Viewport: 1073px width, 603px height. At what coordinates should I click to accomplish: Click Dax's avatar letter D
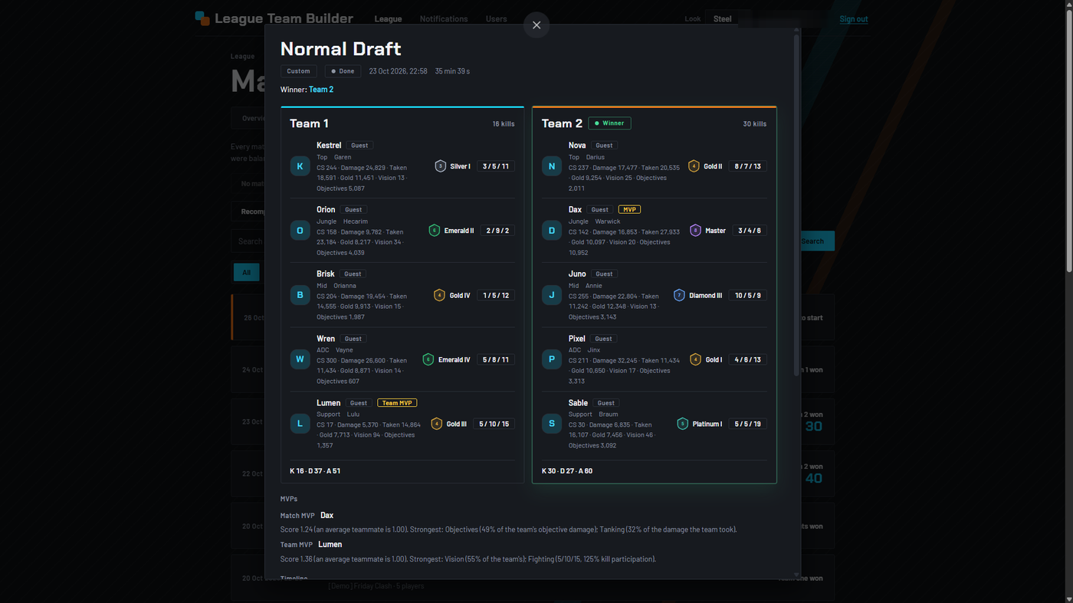(x=552, y=231)
